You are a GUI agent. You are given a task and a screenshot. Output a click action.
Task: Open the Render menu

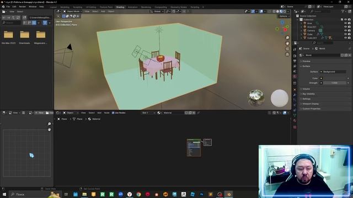[x=22, y=7]
